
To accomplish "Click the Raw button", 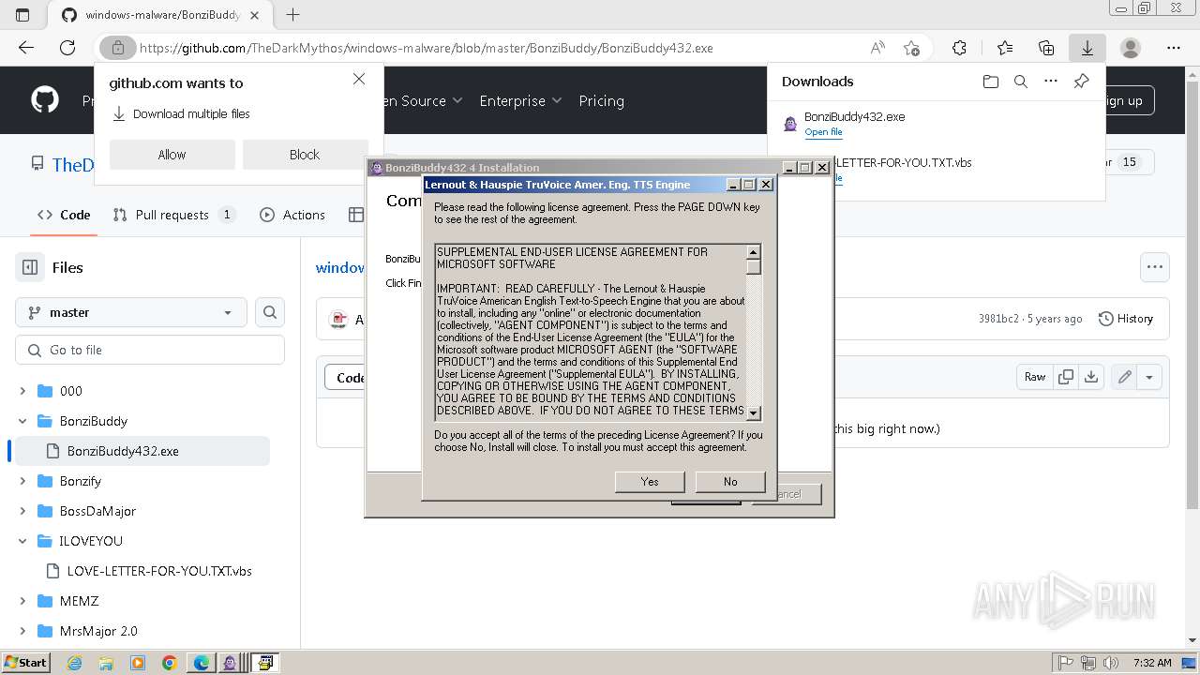I will 1035,377.
